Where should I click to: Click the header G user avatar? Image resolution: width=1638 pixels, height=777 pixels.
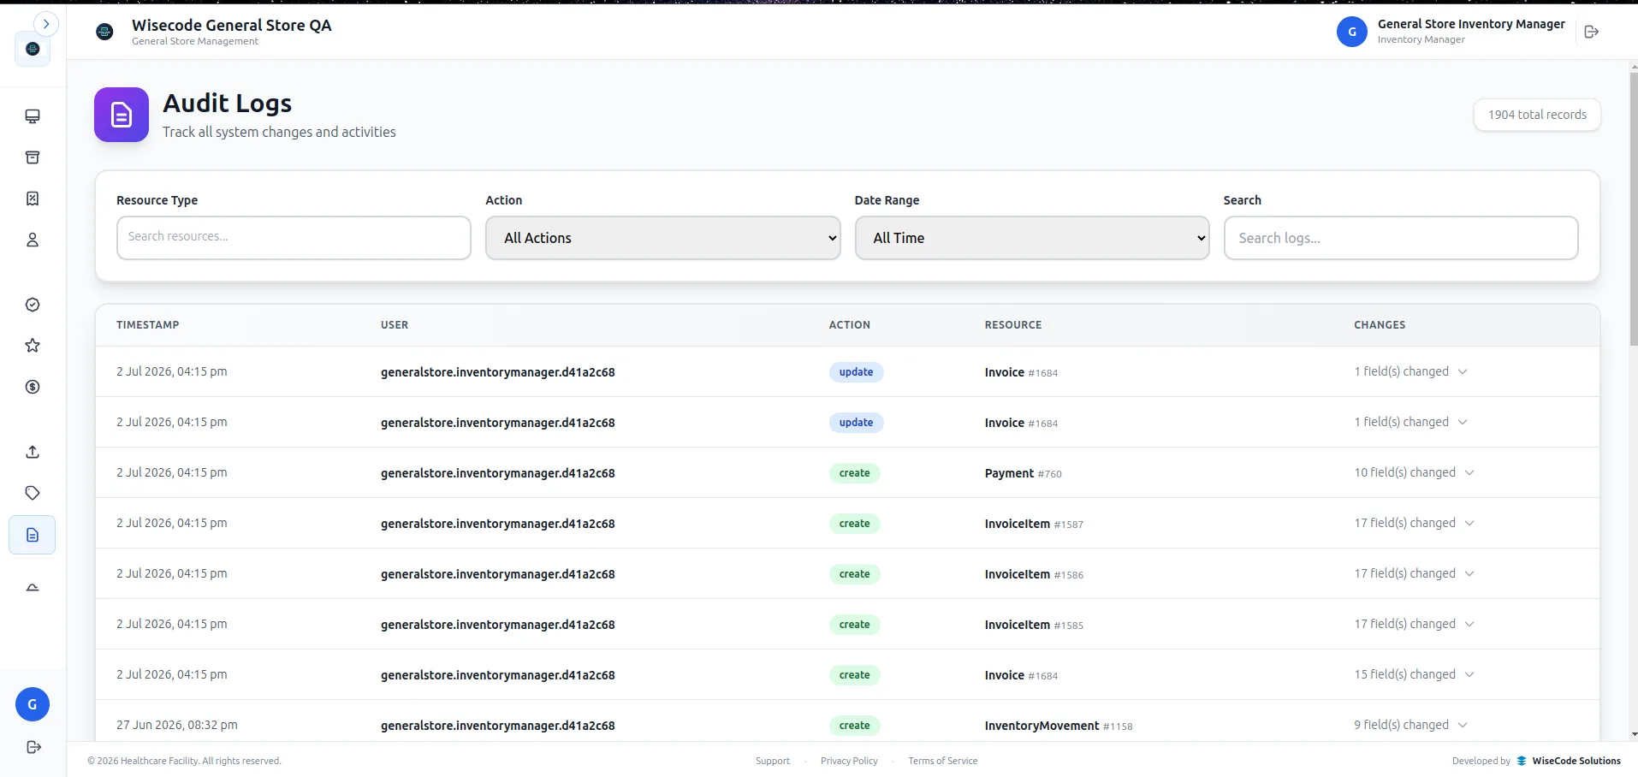click(x=1352, y=32)
